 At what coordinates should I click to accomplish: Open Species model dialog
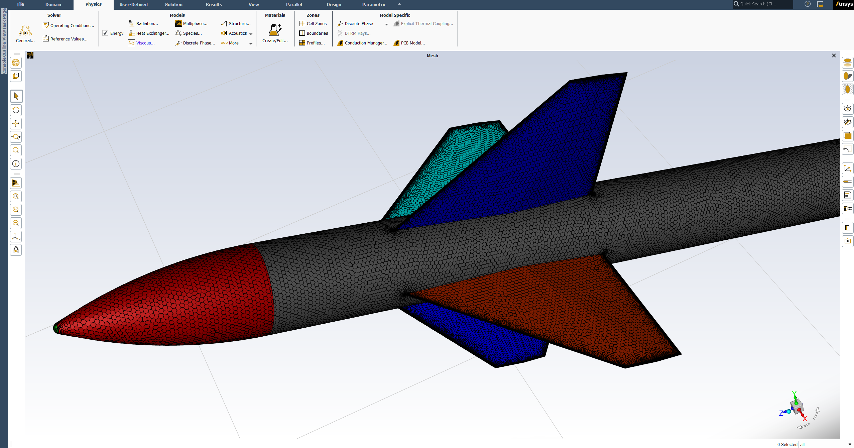(x=189, y=33)
